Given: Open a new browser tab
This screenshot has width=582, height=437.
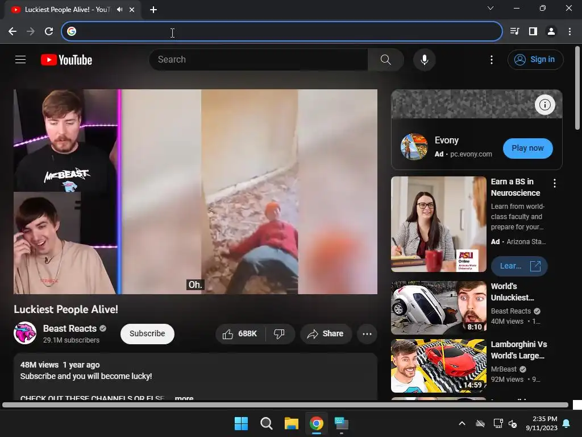Looking at the screenshot, I should (153, 10).
